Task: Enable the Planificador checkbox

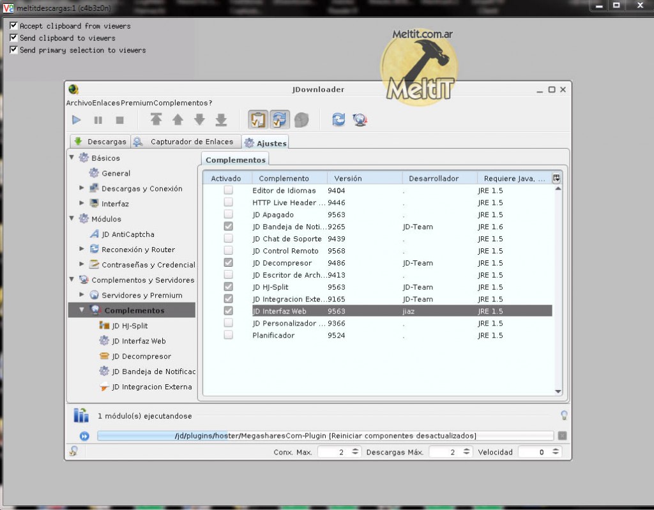Action: pos(228,335)
